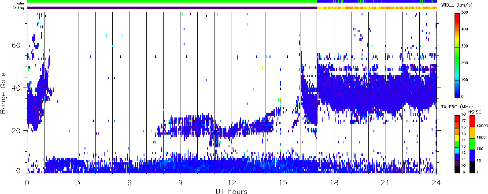Image resolution: width=488 pixels, height=194 pixels.
Task: Pick the red swatch in the NOISE legend
Action: pos(473,121)
